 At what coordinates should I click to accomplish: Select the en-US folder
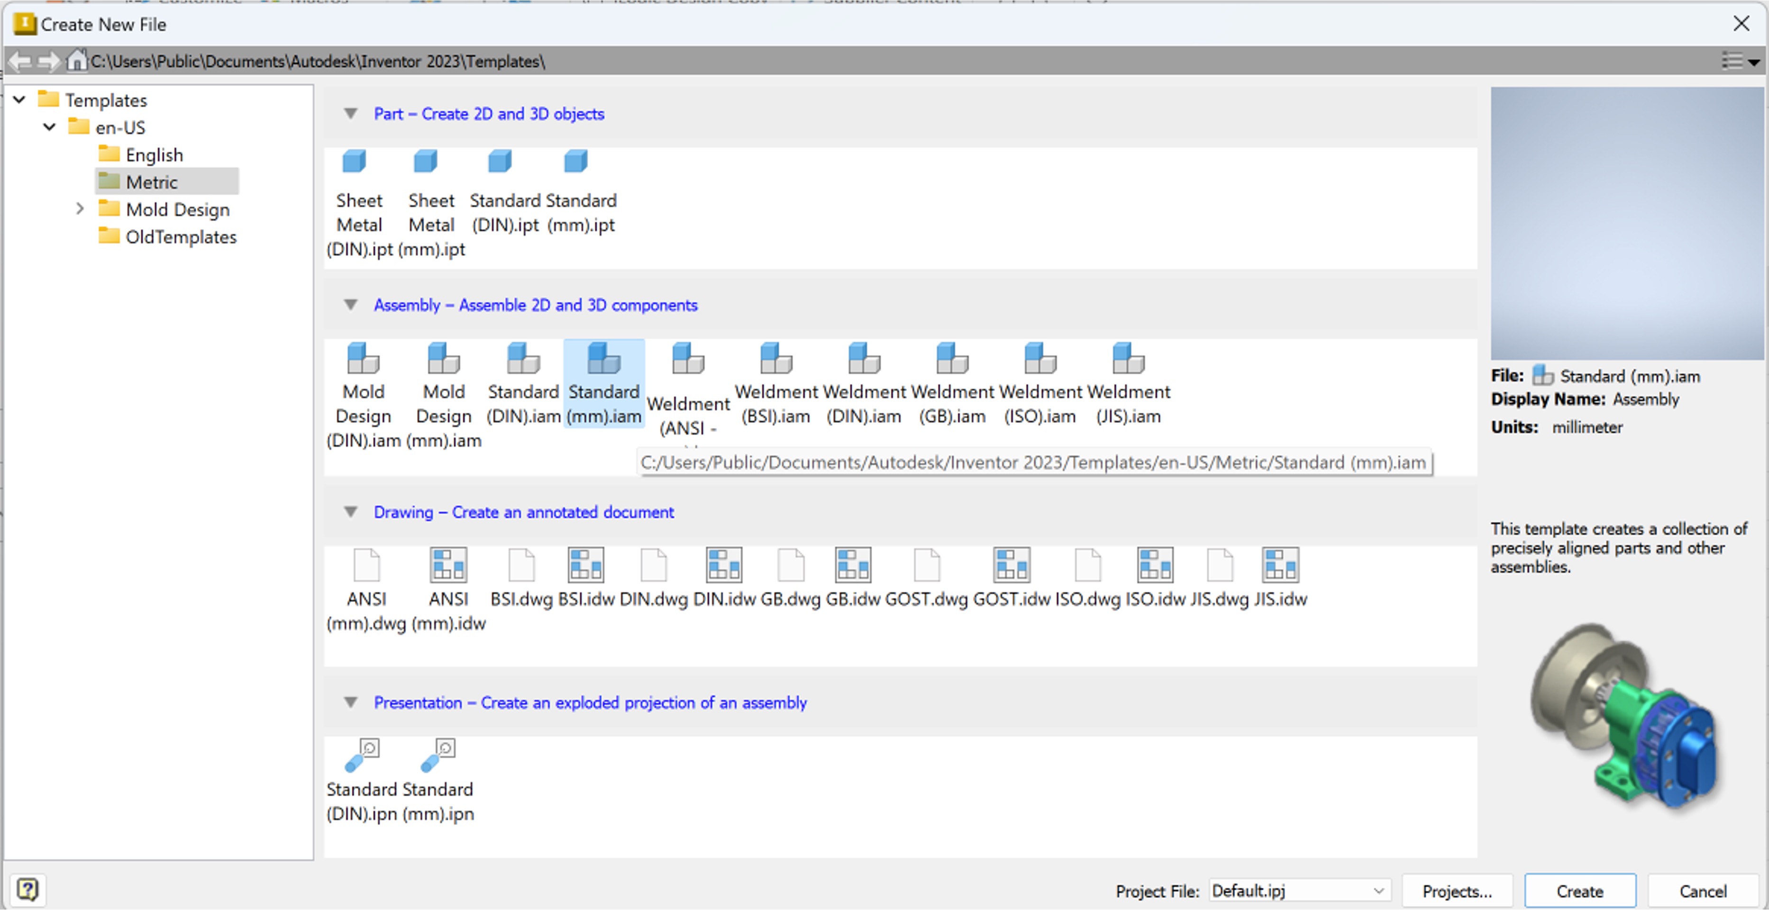coord(107,127)
